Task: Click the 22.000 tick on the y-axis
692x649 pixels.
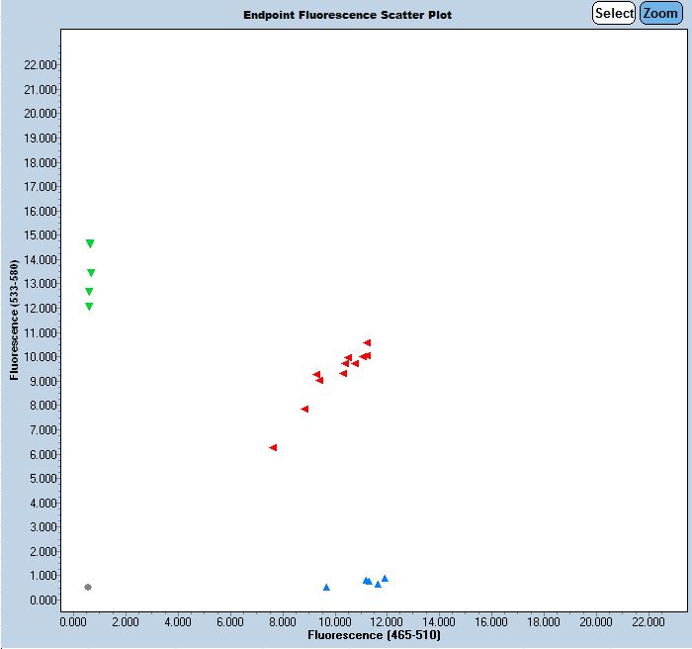Action: tap(40, 65)
